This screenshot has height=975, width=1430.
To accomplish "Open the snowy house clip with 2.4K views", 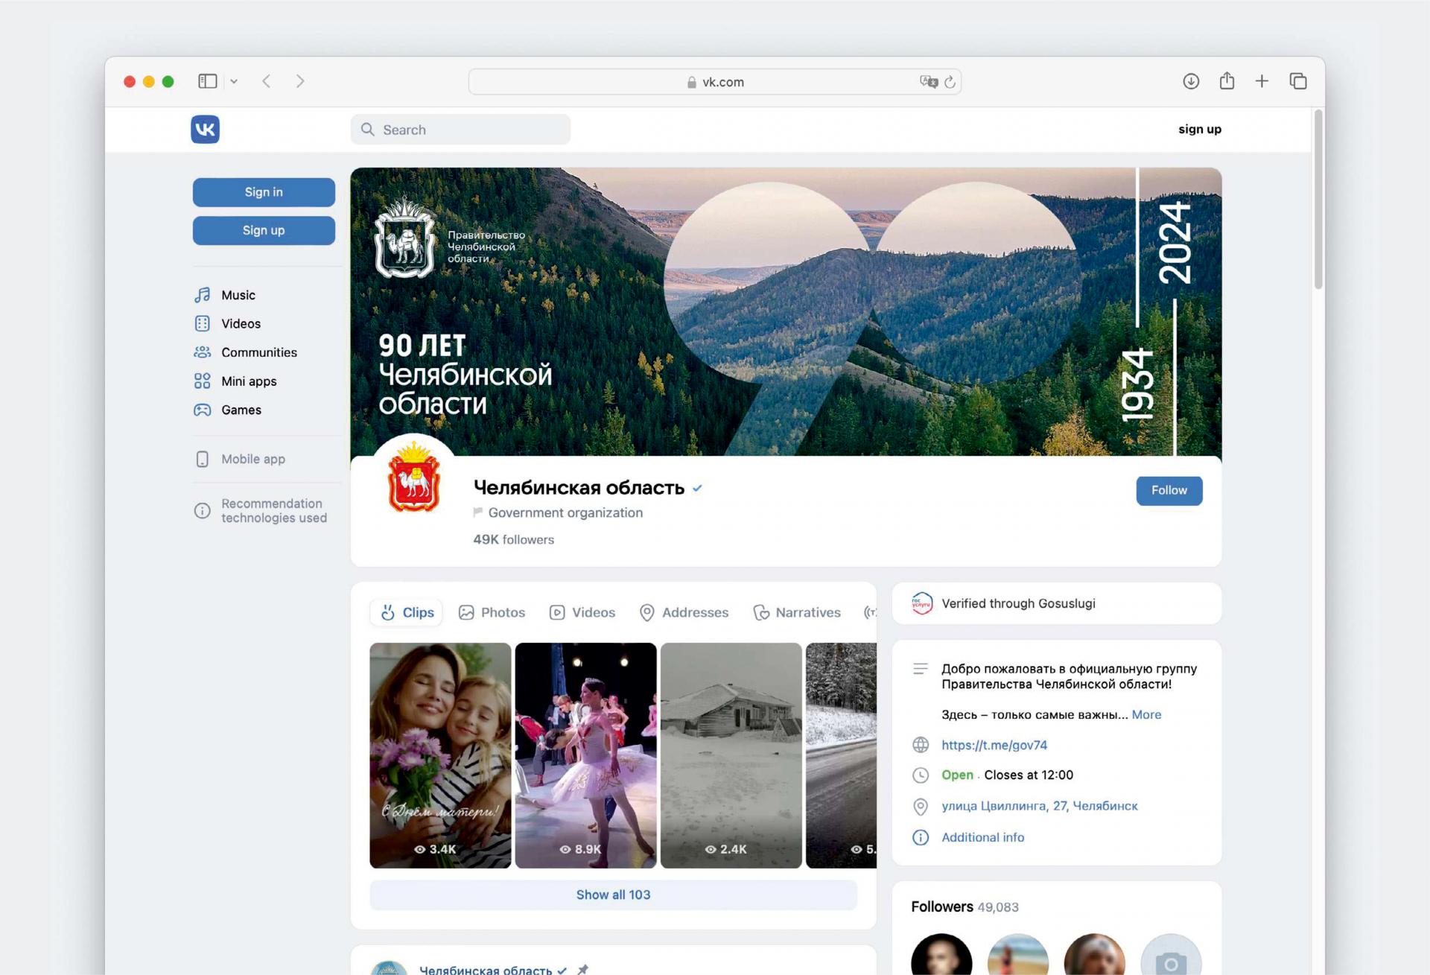I will point(731,755).
